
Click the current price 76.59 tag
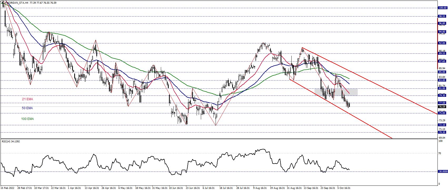(442, 107)
